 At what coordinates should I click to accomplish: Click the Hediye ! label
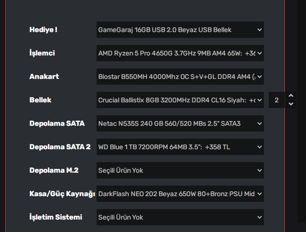(43, 30)
